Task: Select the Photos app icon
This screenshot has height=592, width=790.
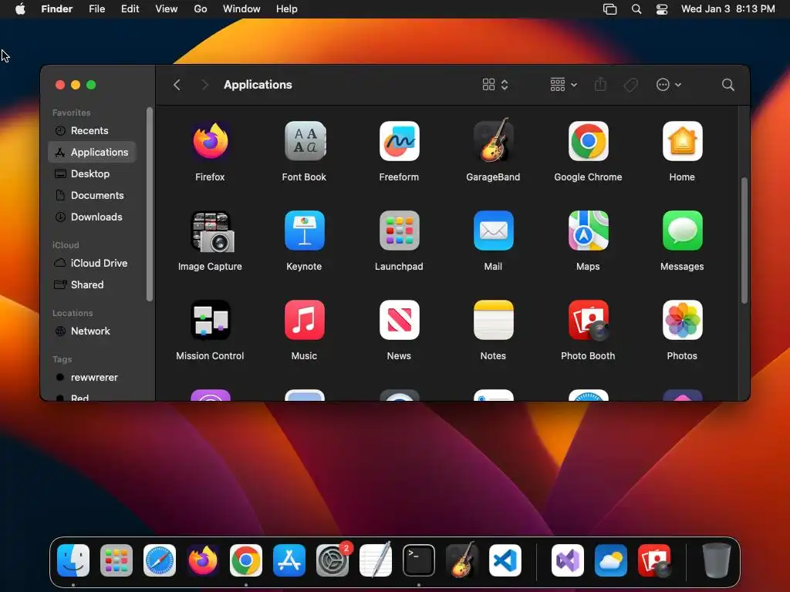Action: coord(682,320)
